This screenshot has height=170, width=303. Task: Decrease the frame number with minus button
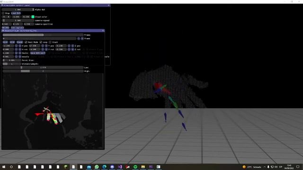click(79, 39)
